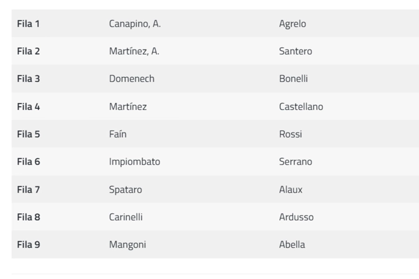The height and width of the screenshot is (279, 419).
Task: Click Bonelli in Fila 3
Action: click(x=293, y=79)
